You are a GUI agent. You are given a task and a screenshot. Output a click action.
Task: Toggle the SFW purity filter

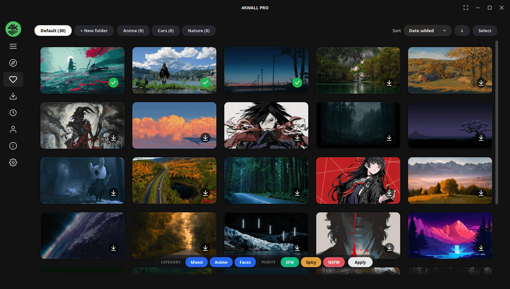point(290,262)
